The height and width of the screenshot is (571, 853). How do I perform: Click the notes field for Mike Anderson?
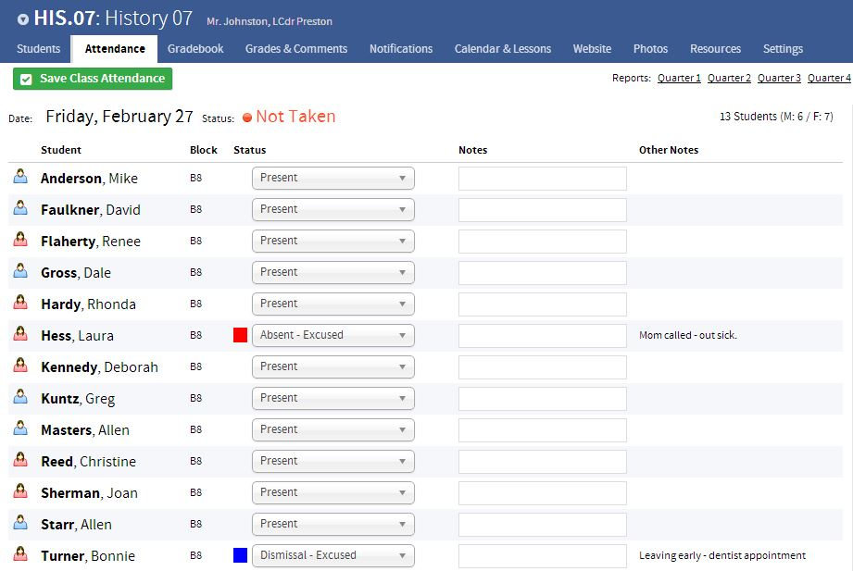[x=543, y=179]
